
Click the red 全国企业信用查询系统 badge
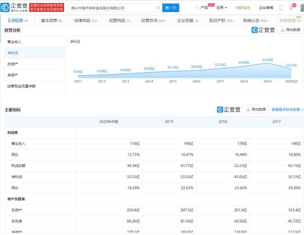pyautogui.click(x=47, y=8)
